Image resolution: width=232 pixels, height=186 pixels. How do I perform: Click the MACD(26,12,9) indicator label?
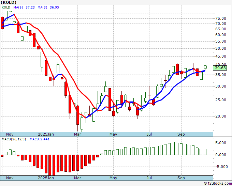point(14,139)
